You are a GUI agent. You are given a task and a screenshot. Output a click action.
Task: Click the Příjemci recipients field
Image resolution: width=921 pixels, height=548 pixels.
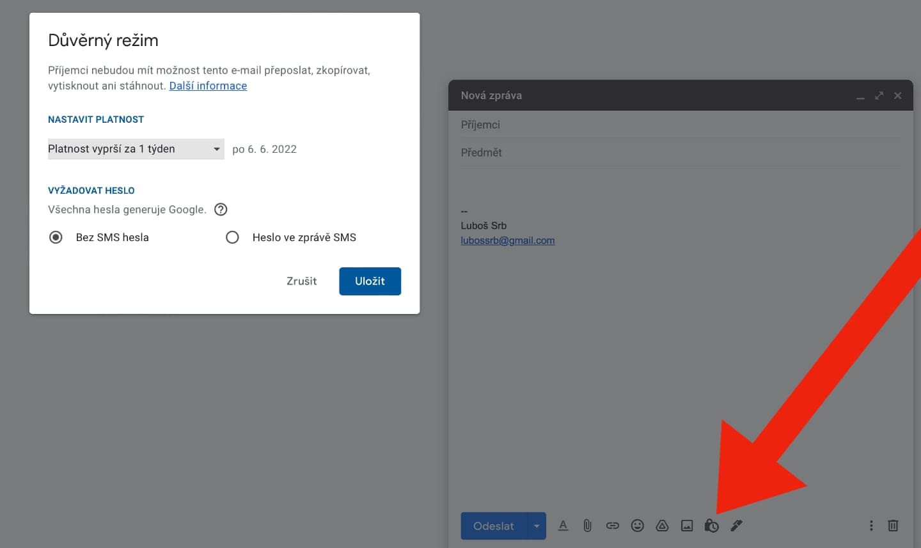pyautogui.click(x=681, y=125)
